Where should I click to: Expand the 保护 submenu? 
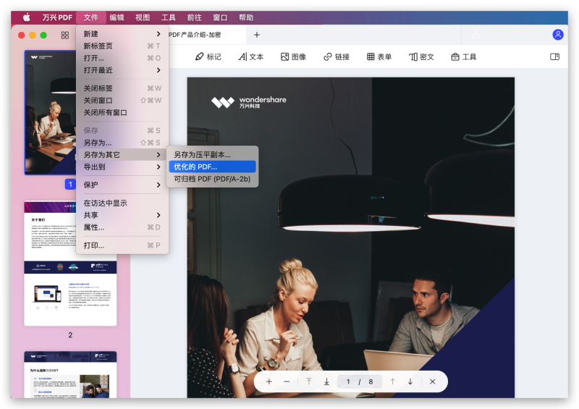coord(122,185)
